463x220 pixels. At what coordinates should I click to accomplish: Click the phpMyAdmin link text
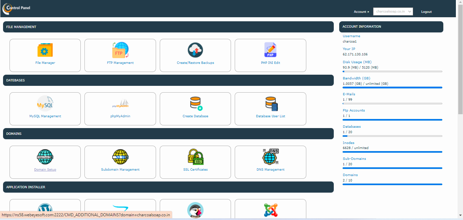120,116
